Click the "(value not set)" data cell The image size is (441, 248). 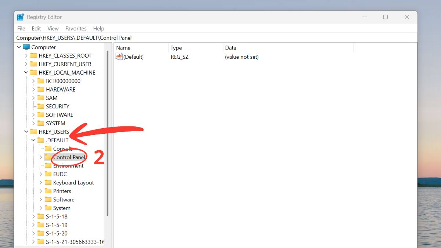(242, 57)
